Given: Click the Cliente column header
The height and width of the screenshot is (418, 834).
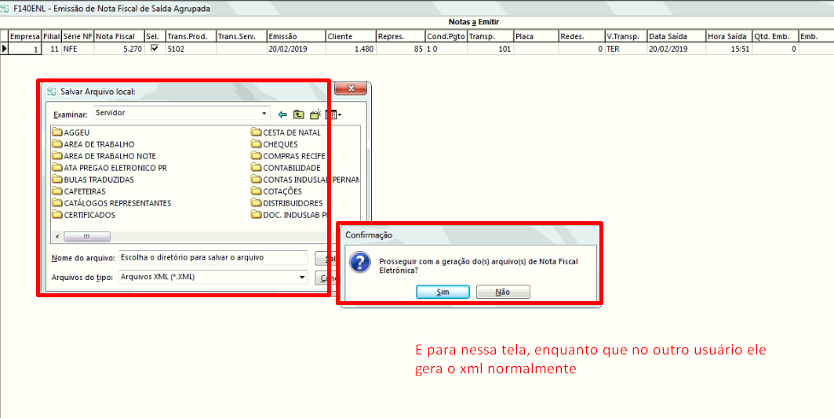Looking at the screenshot, I should 350,36.
